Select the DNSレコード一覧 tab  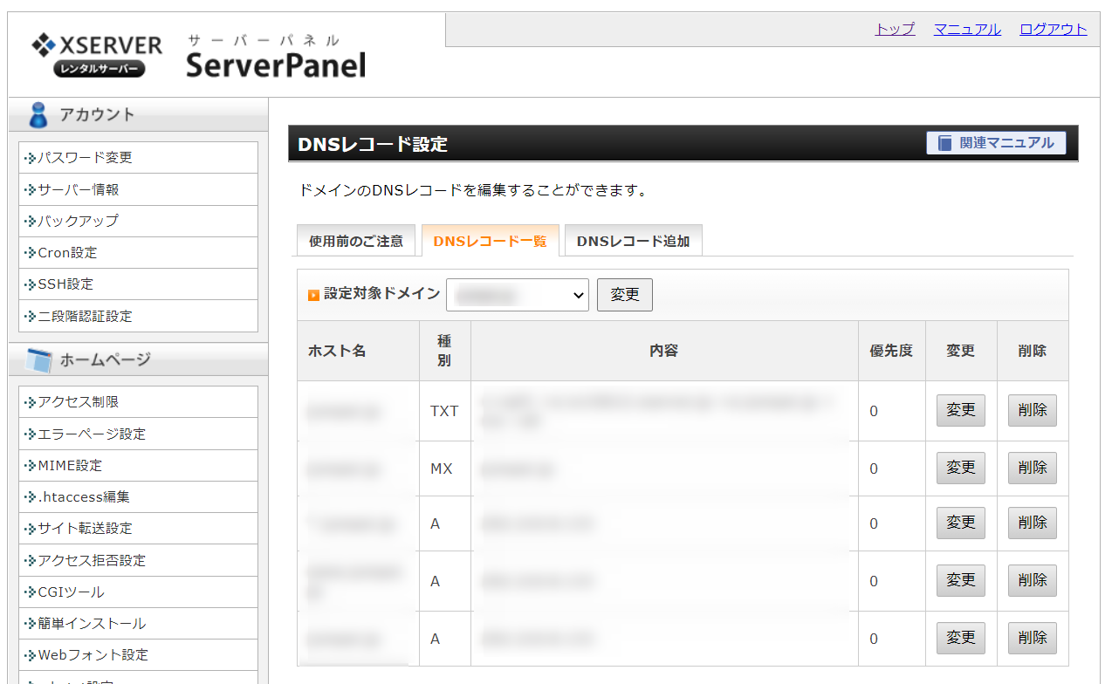pos(490,241)
